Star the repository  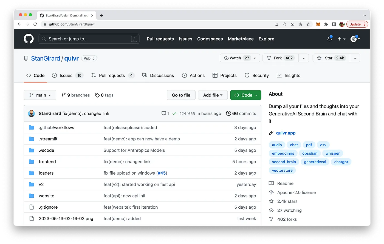[x=331, y=58]
